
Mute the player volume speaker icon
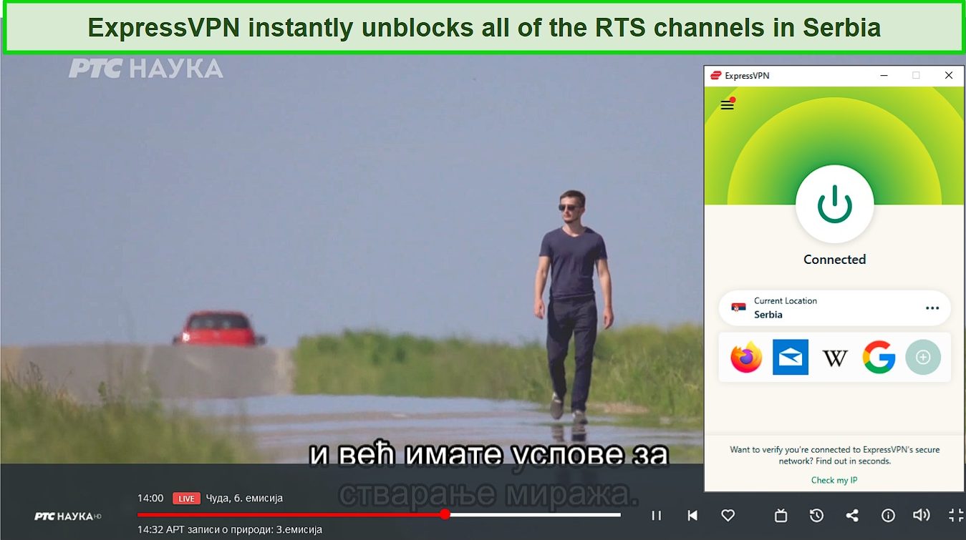pos(922,515)
